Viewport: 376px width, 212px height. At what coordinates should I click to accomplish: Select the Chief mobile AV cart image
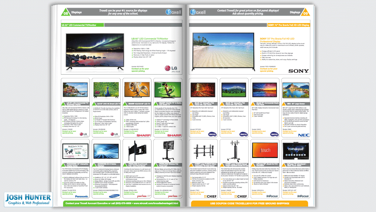234,151
